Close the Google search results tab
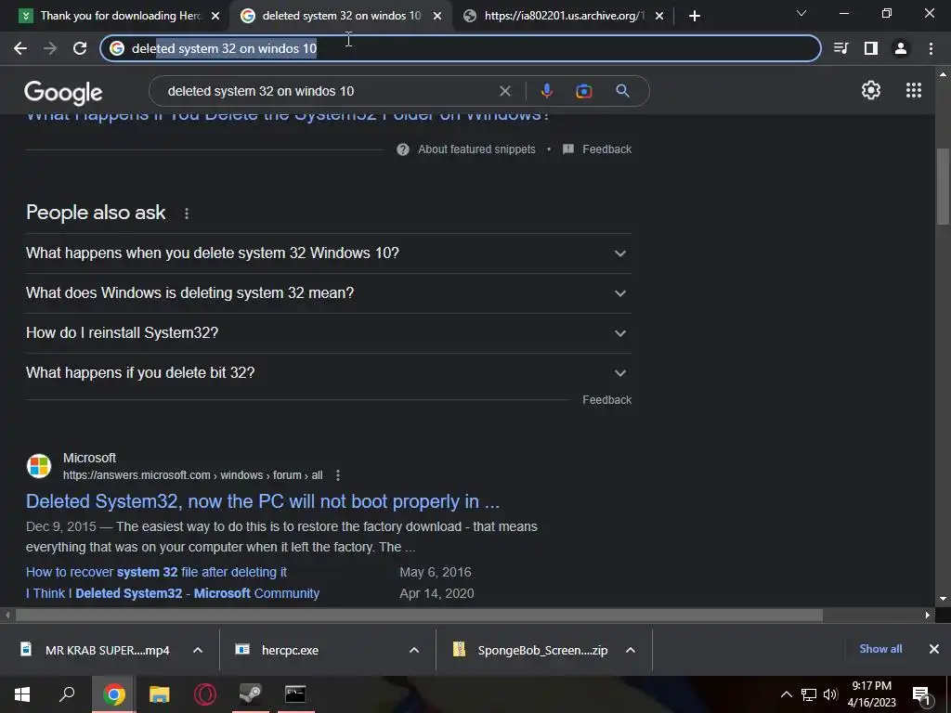The height and width of the screenshot is (713, 951). coord(437,16)
